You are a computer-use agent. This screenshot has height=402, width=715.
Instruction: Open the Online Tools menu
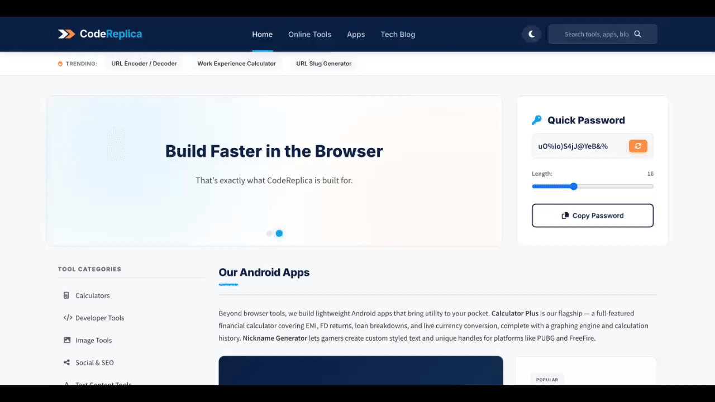tap(309, 34)
